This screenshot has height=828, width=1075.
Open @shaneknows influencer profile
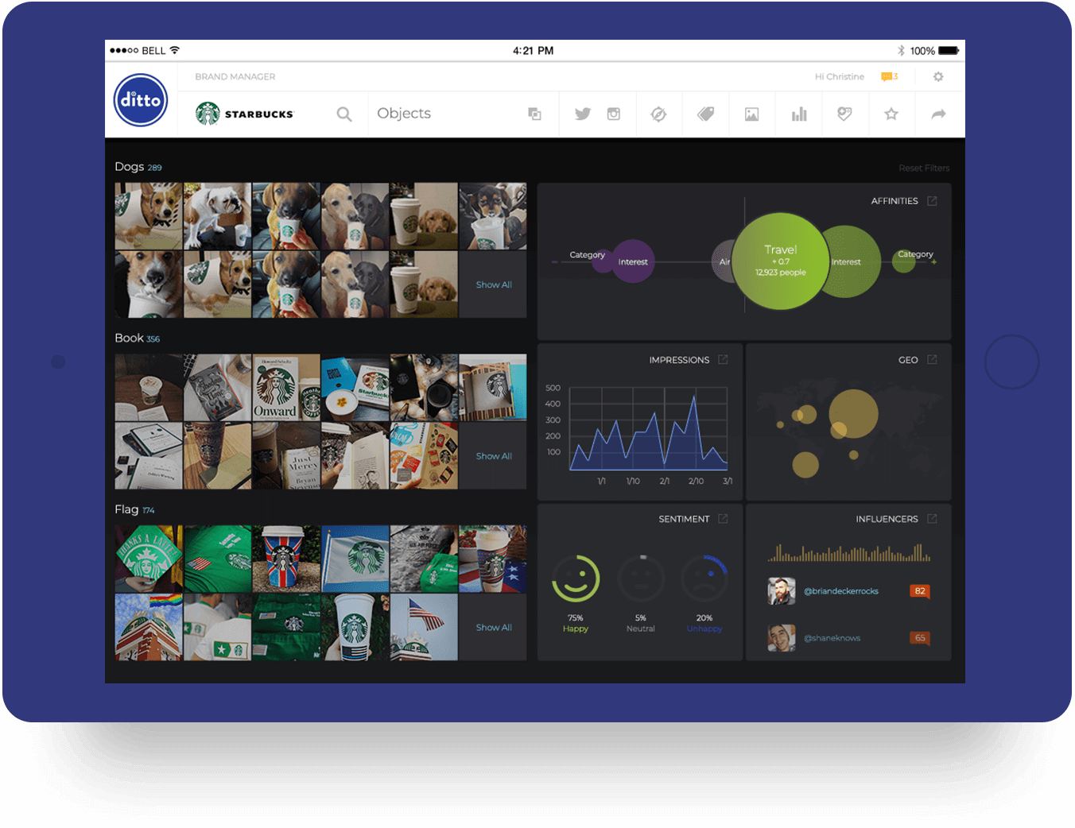pos(832,638)
